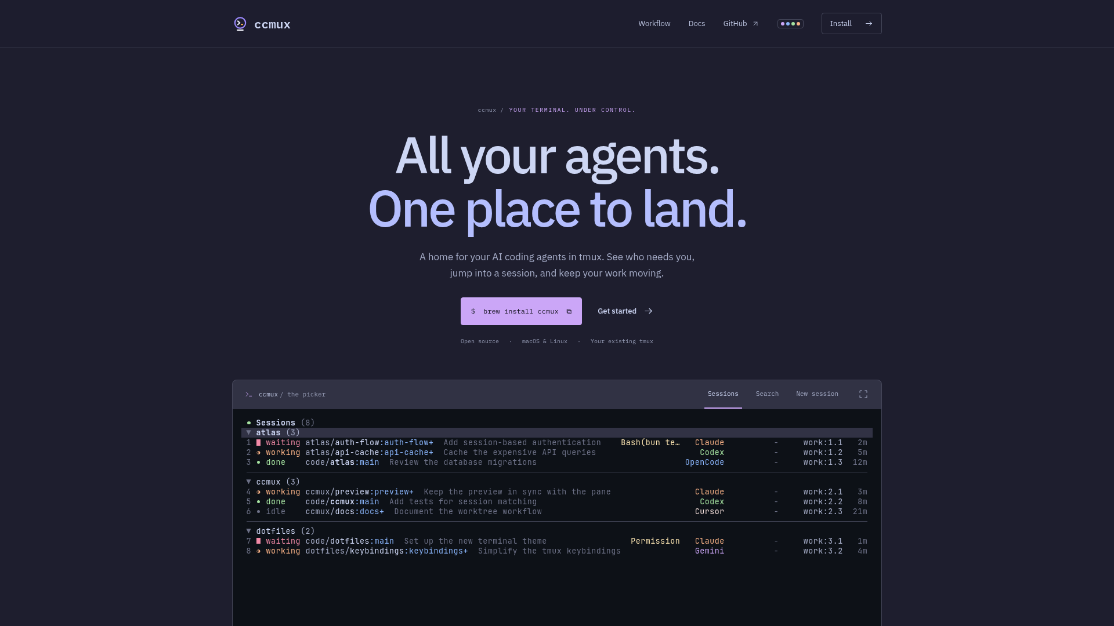Click the work:2.2 pane reference
This screenshot has width=1114, height=626.
[823, 502]
